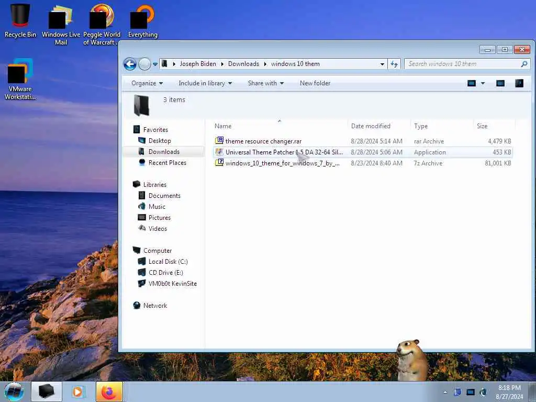
Task: Click network tray icon
Action: click(471, 392)
